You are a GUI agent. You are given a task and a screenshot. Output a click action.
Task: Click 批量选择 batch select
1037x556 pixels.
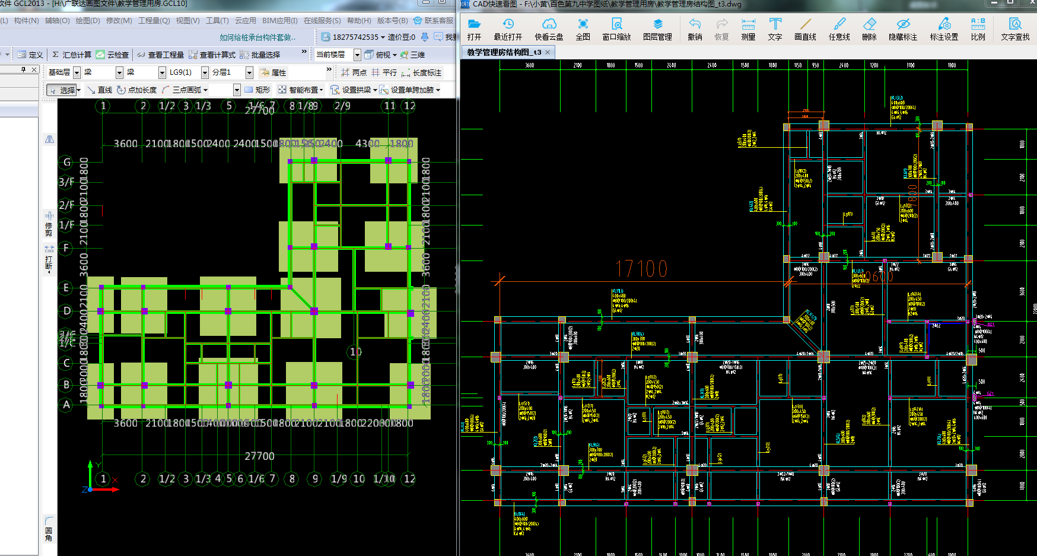260,55
